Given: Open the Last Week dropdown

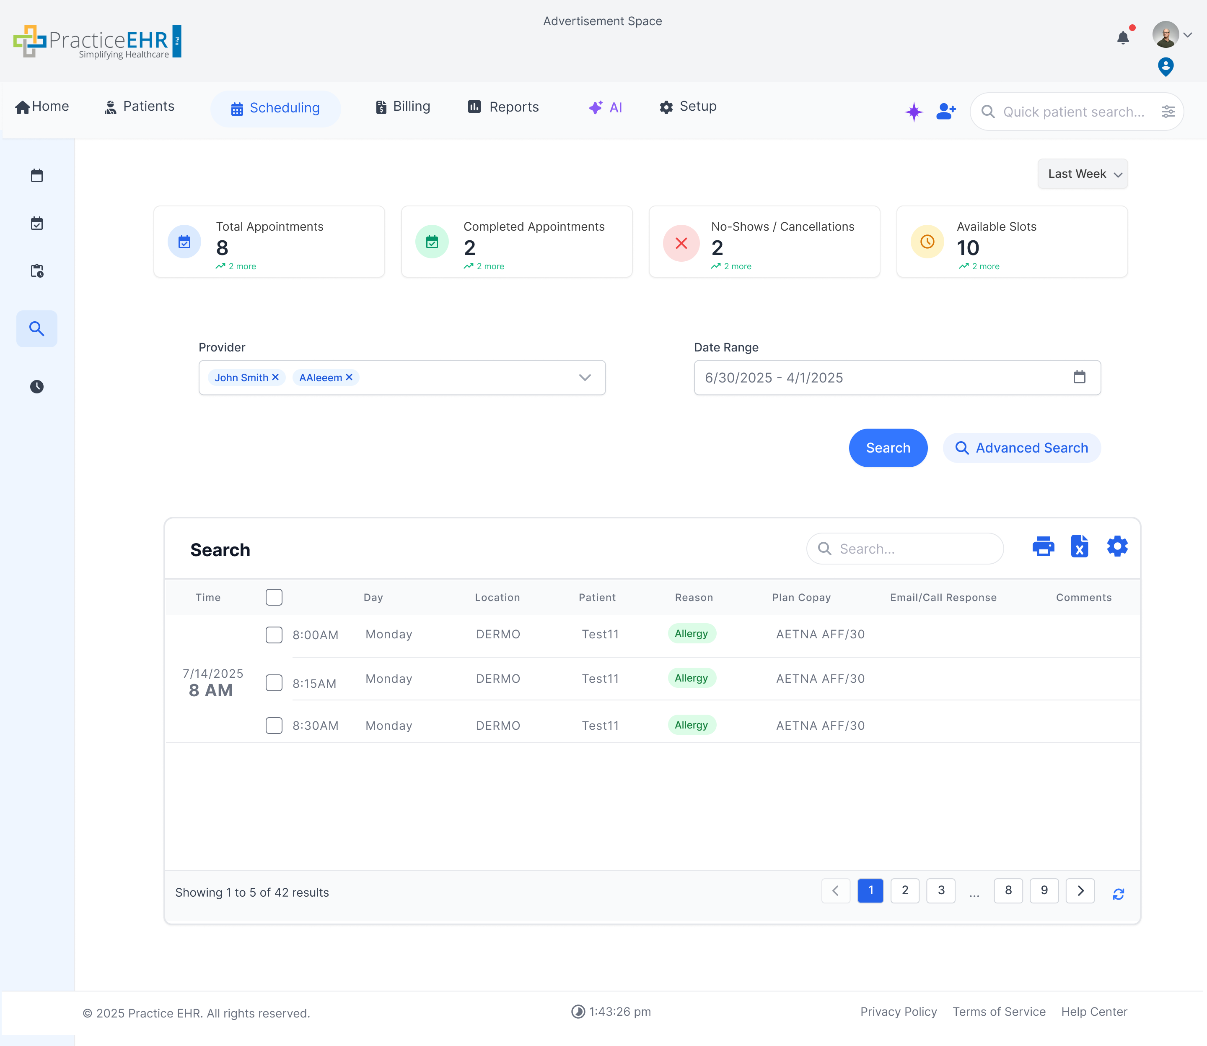Looking at the screenshot, I should 1082,174.
